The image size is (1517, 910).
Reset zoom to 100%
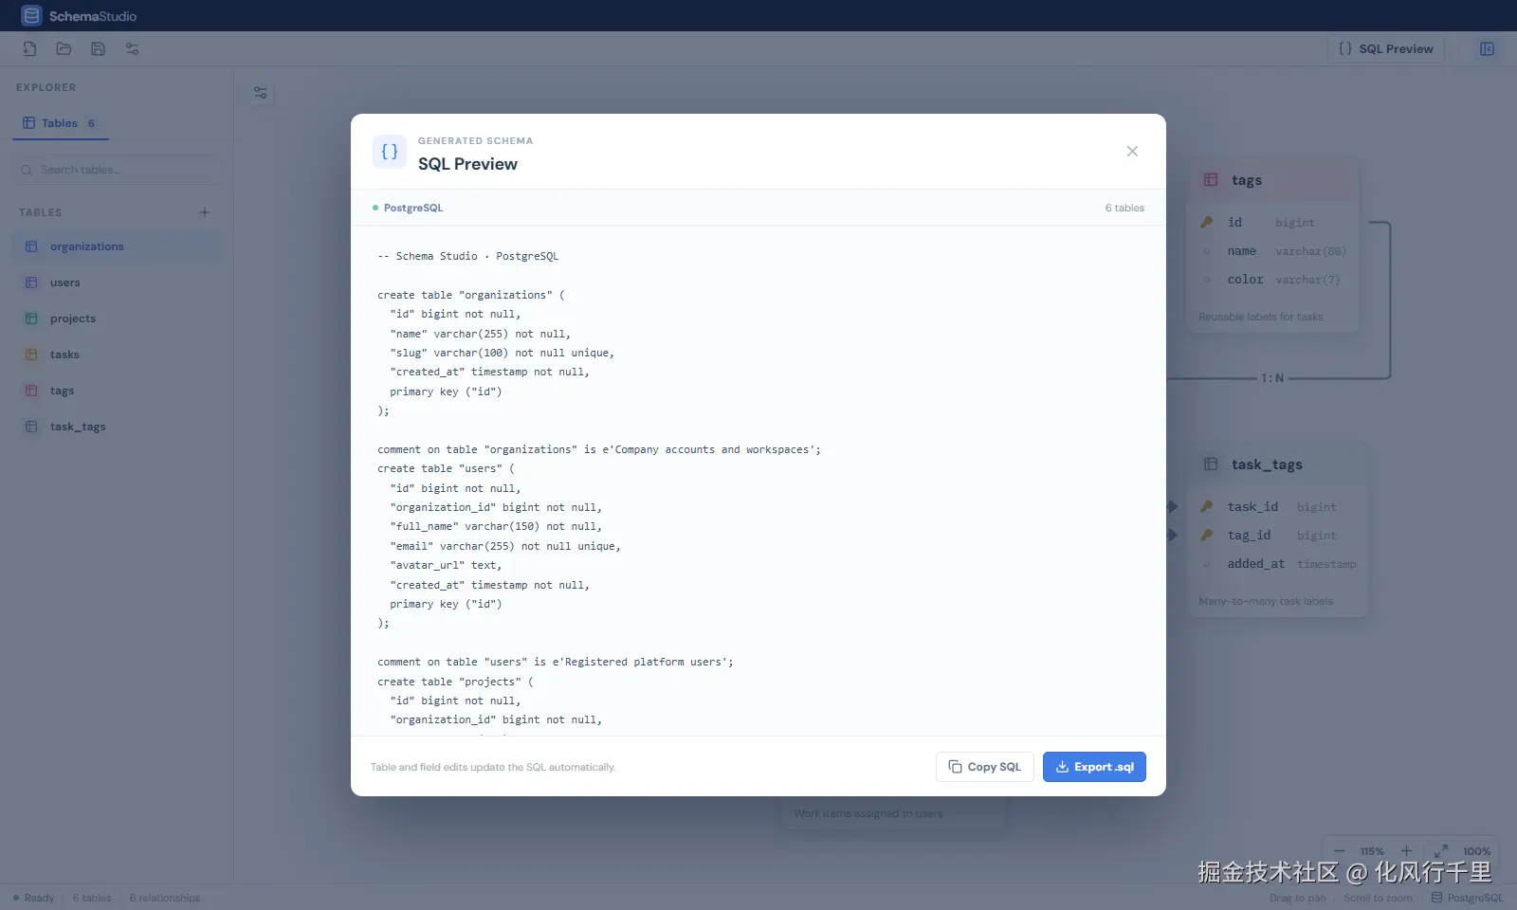tap(1476, 851)
